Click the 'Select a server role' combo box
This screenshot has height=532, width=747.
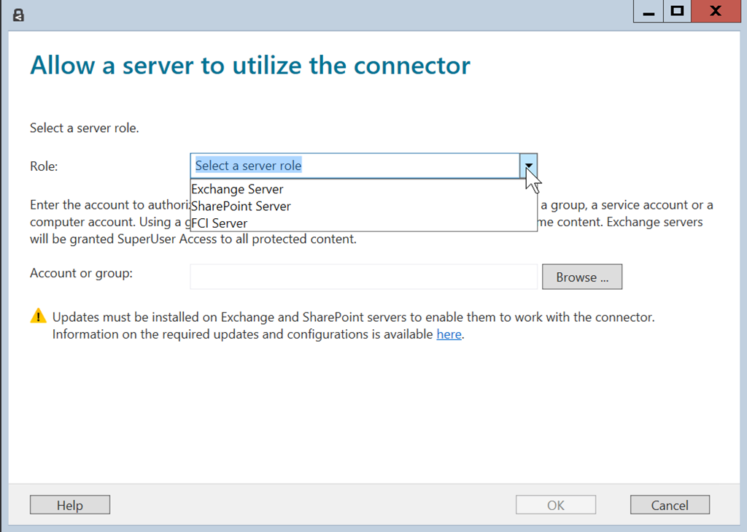pyautogui.click(x=355, y=166)
